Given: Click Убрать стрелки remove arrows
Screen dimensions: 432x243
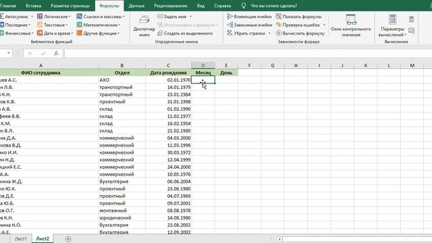Looking at the screenshot, I should (x=246, y=33).
